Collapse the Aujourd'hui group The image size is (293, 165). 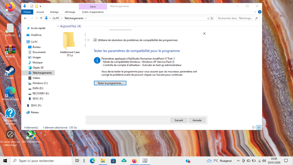tap(58, 26)
